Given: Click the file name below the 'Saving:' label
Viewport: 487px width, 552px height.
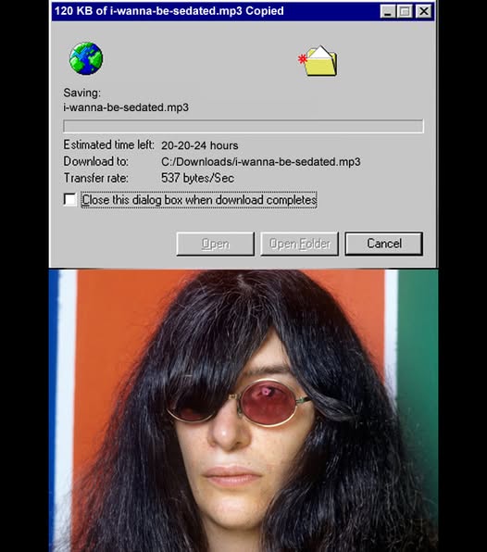Looking at the screenshot, I should pos(126,107).
